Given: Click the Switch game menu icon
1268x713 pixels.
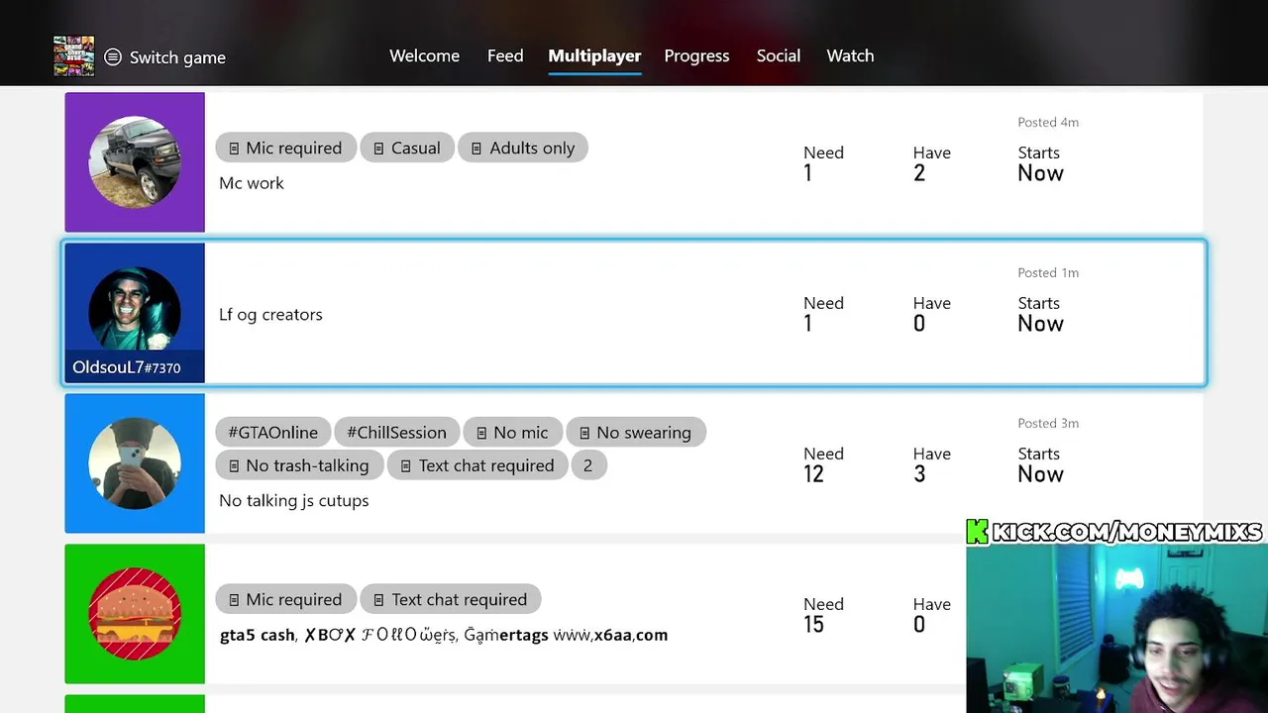Looking at the screenshot, I should click(x=113, y=57).
